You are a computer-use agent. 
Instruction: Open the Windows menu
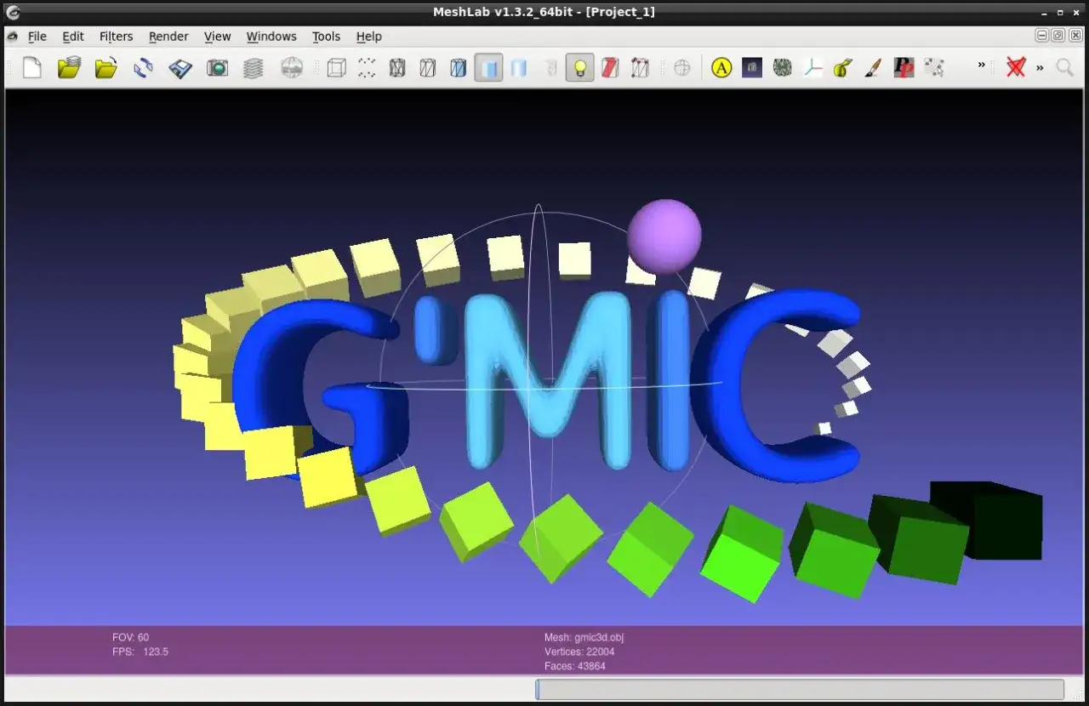(271, 37)
